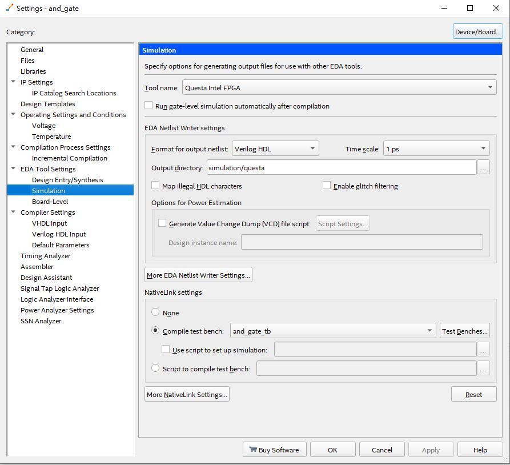The height and width of the screenshot is (465, 510).
Task: Enable glitch filtering checkbox
Action: point(327,186)
